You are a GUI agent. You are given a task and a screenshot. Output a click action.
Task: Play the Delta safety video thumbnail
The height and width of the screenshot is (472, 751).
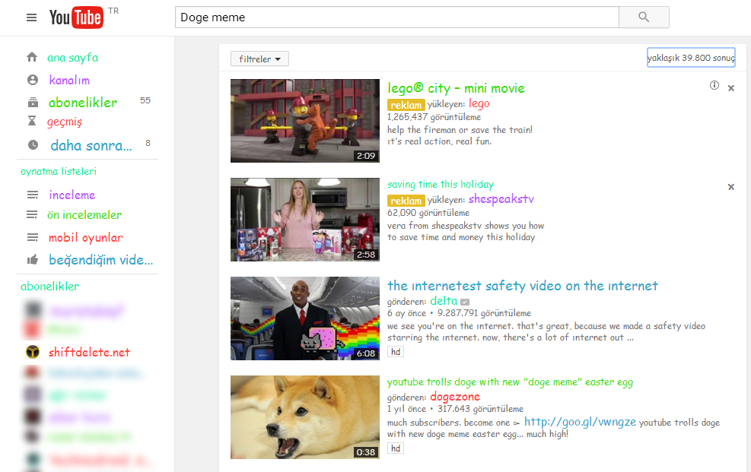tap(305, 318)
